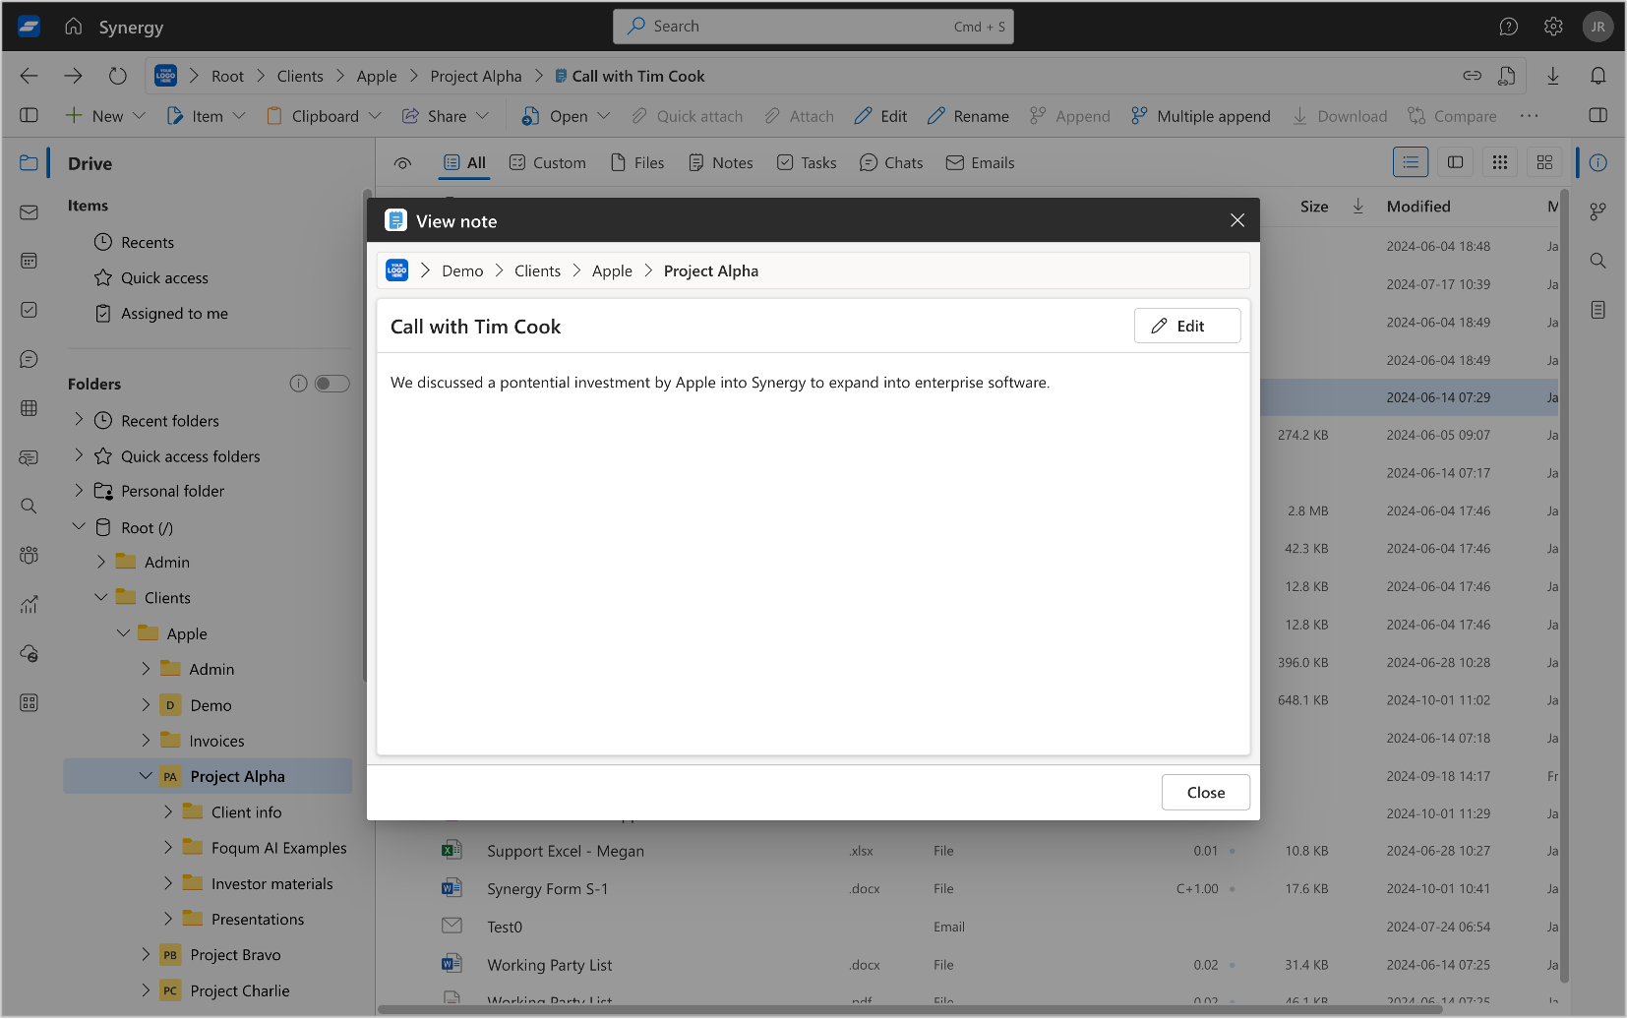Open the Item dropdown menu
Viewport: 1627px width, 1019px height.
[206, 116]
